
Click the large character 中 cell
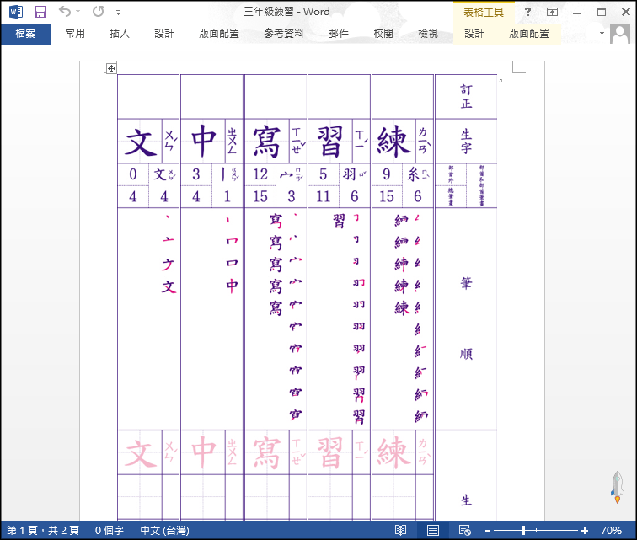point(204,142)
